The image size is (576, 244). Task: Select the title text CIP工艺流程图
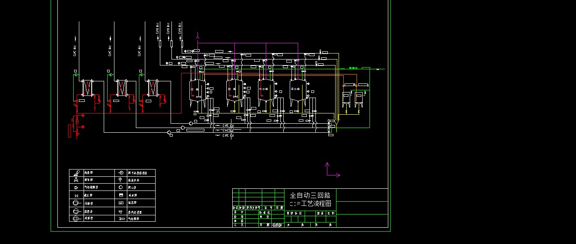[310, 204]
